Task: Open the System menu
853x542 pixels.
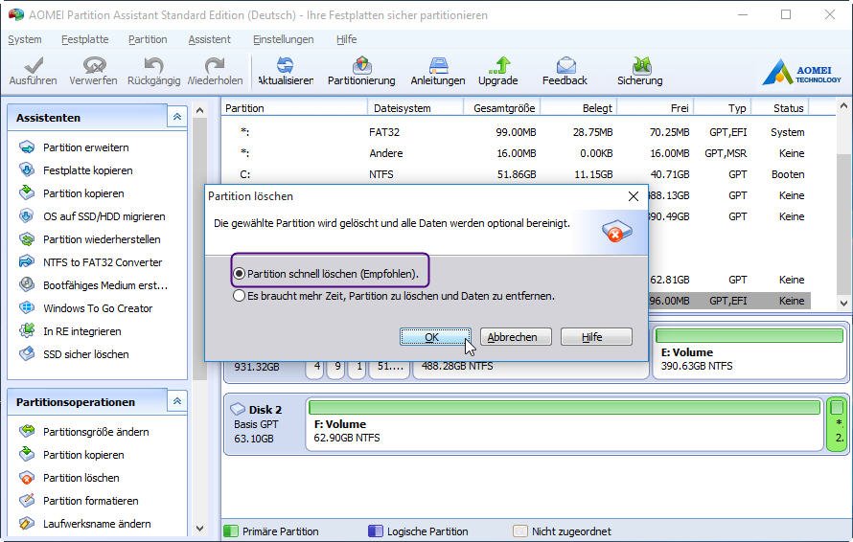Action: click(x=25, y=39)
